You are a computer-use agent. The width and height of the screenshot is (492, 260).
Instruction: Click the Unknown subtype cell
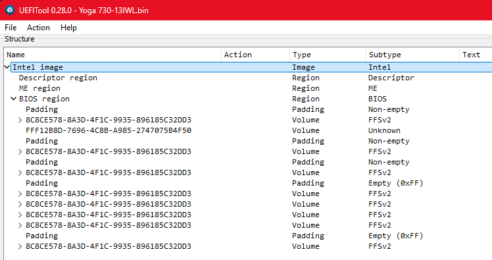click(384, 130)
